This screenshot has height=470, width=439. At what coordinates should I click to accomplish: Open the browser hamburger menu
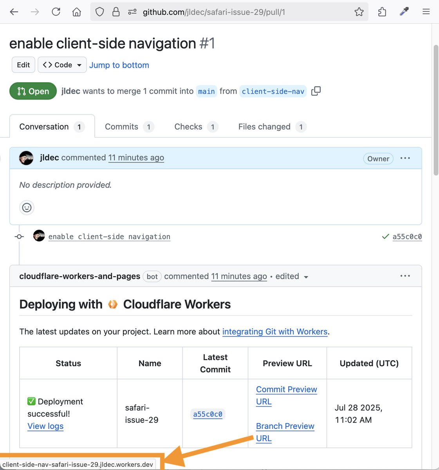pos(426,12)
